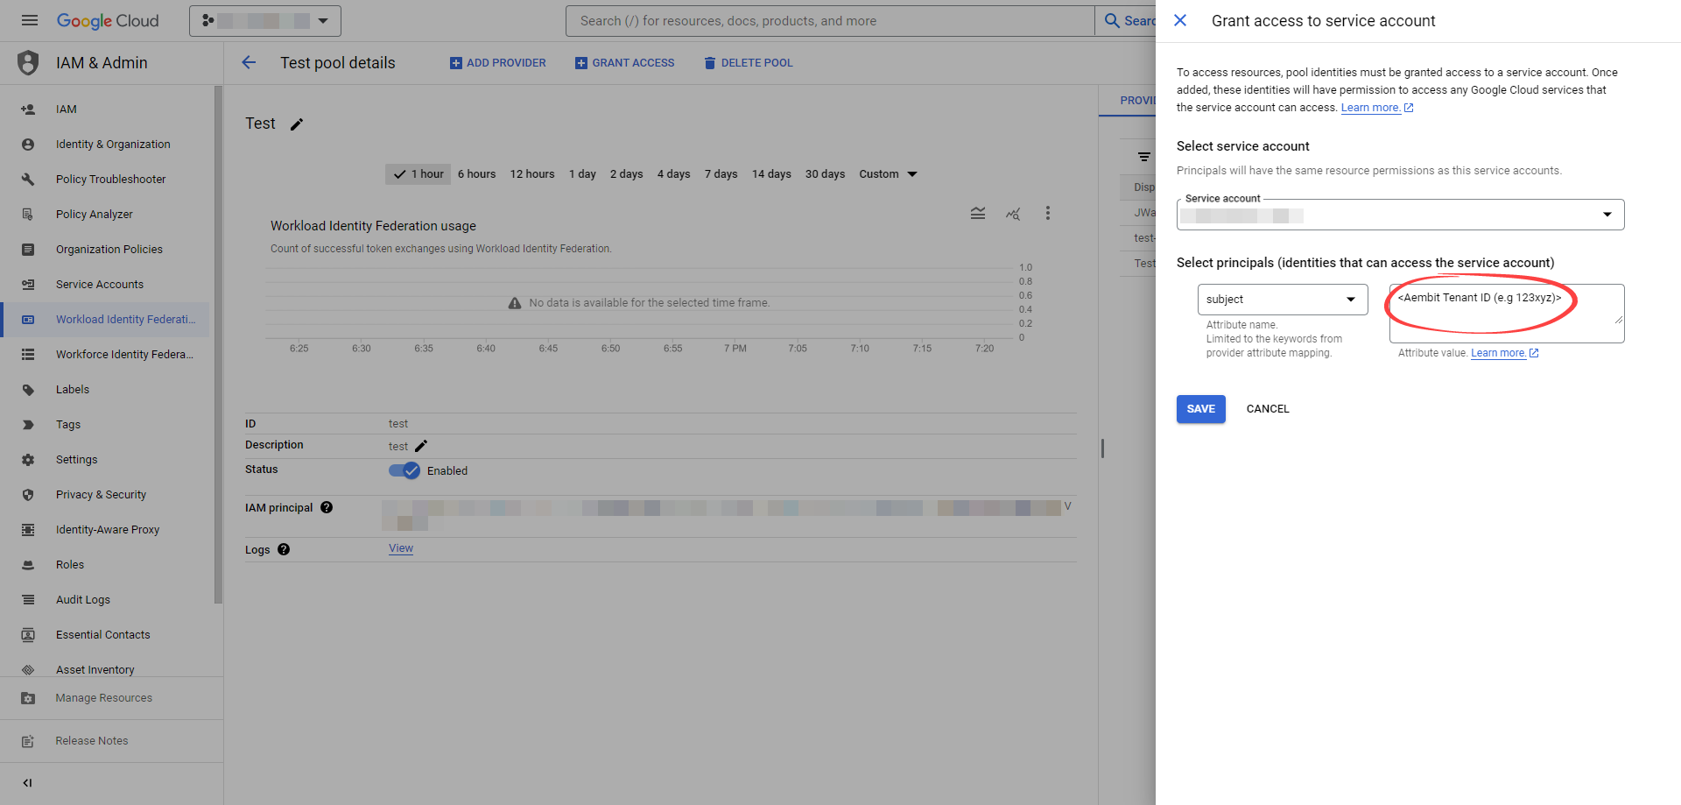Open the Service account dropdown
This screenshot has width=1681, height=805.
(x=1400, y=215)
